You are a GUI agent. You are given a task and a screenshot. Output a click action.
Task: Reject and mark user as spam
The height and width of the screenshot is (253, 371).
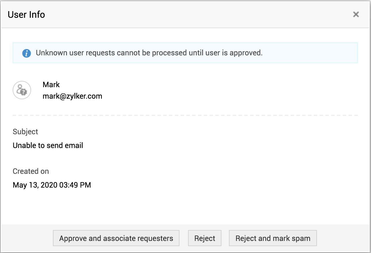coord(273,238)
